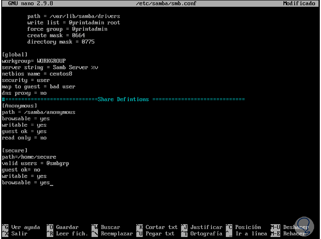Image resolution: width=321 pixels, height=239 pixels.
Task: Click the ^R Leer fich. shortcut
Action: [67, 233]
